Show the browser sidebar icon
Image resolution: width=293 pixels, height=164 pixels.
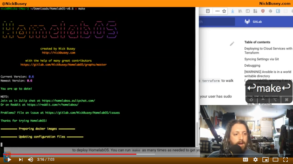point(248,11)
